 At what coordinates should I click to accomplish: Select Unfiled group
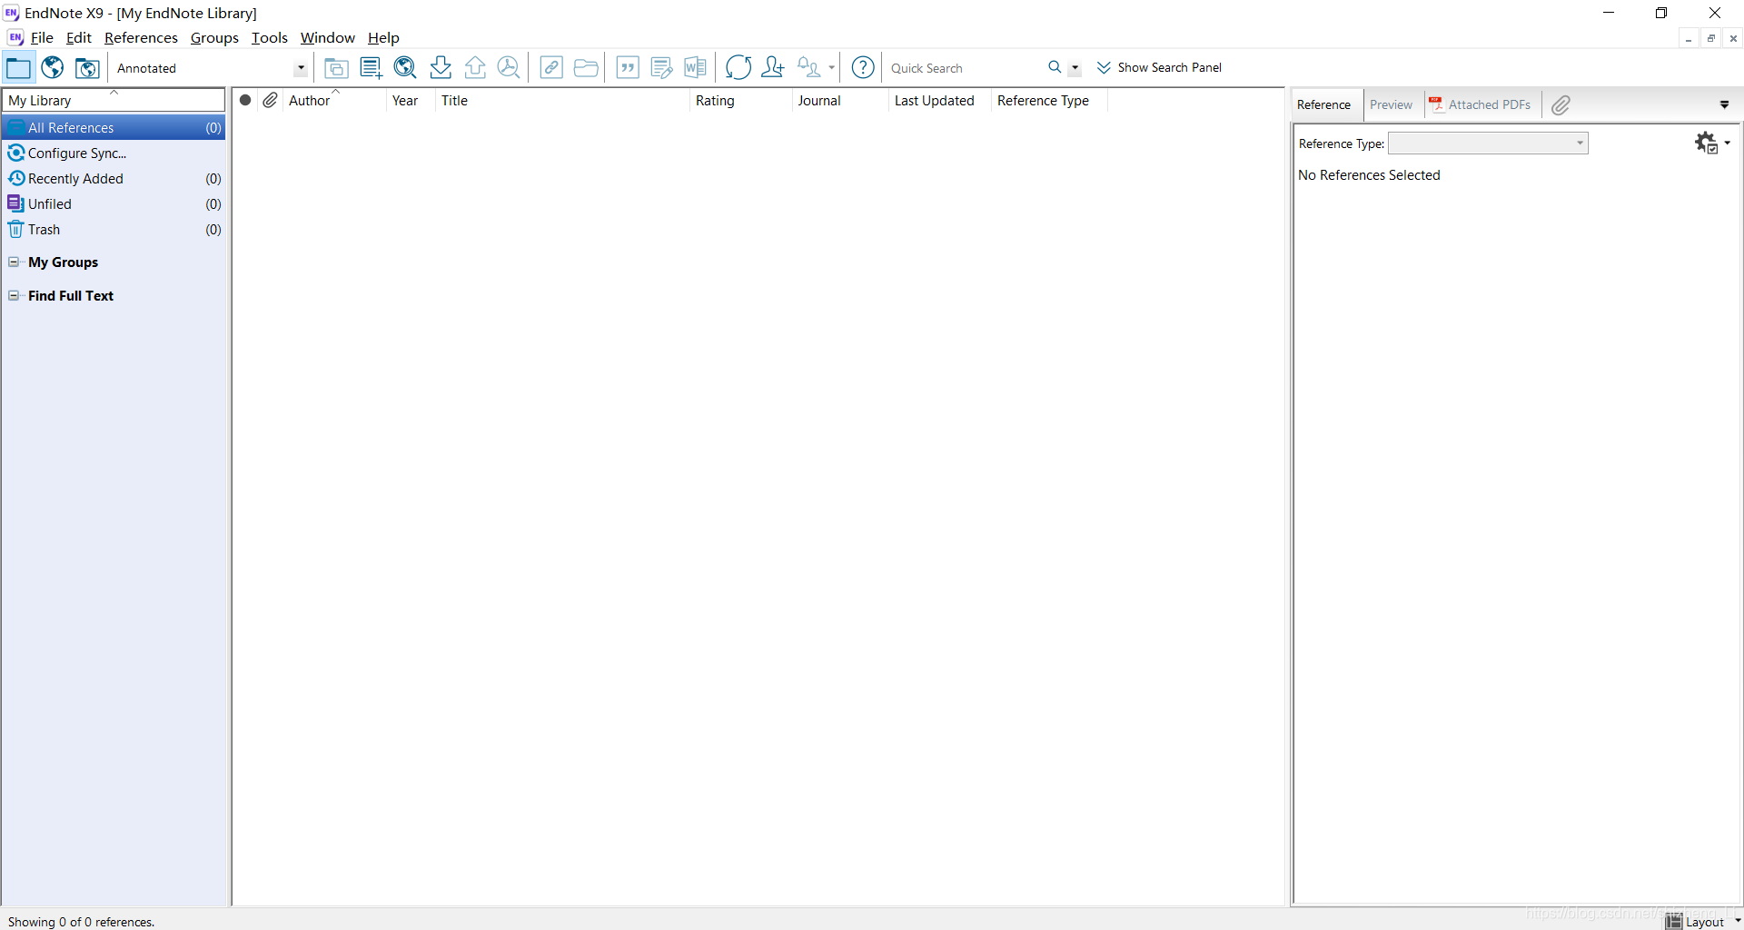tap(114, 204)
